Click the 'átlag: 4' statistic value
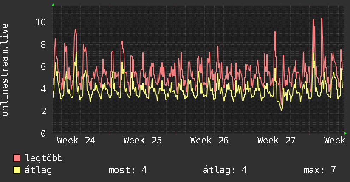Viewport: 350px width, 182px height. (225, 170)
